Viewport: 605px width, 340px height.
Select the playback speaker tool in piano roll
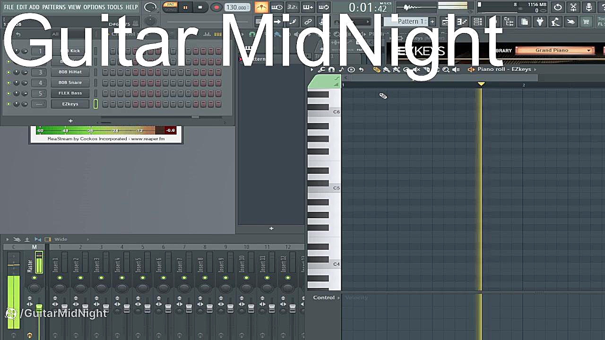pos(456,69)
